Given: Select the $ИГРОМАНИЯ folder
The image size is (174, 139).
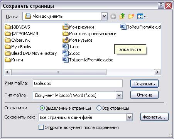Looking at the screenshot, I should coord(22,34).
